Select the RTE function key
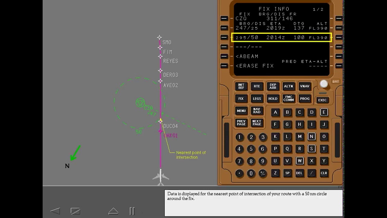This screenshot has width=387, height=218. pyautogui.click(x=257, y=86)
